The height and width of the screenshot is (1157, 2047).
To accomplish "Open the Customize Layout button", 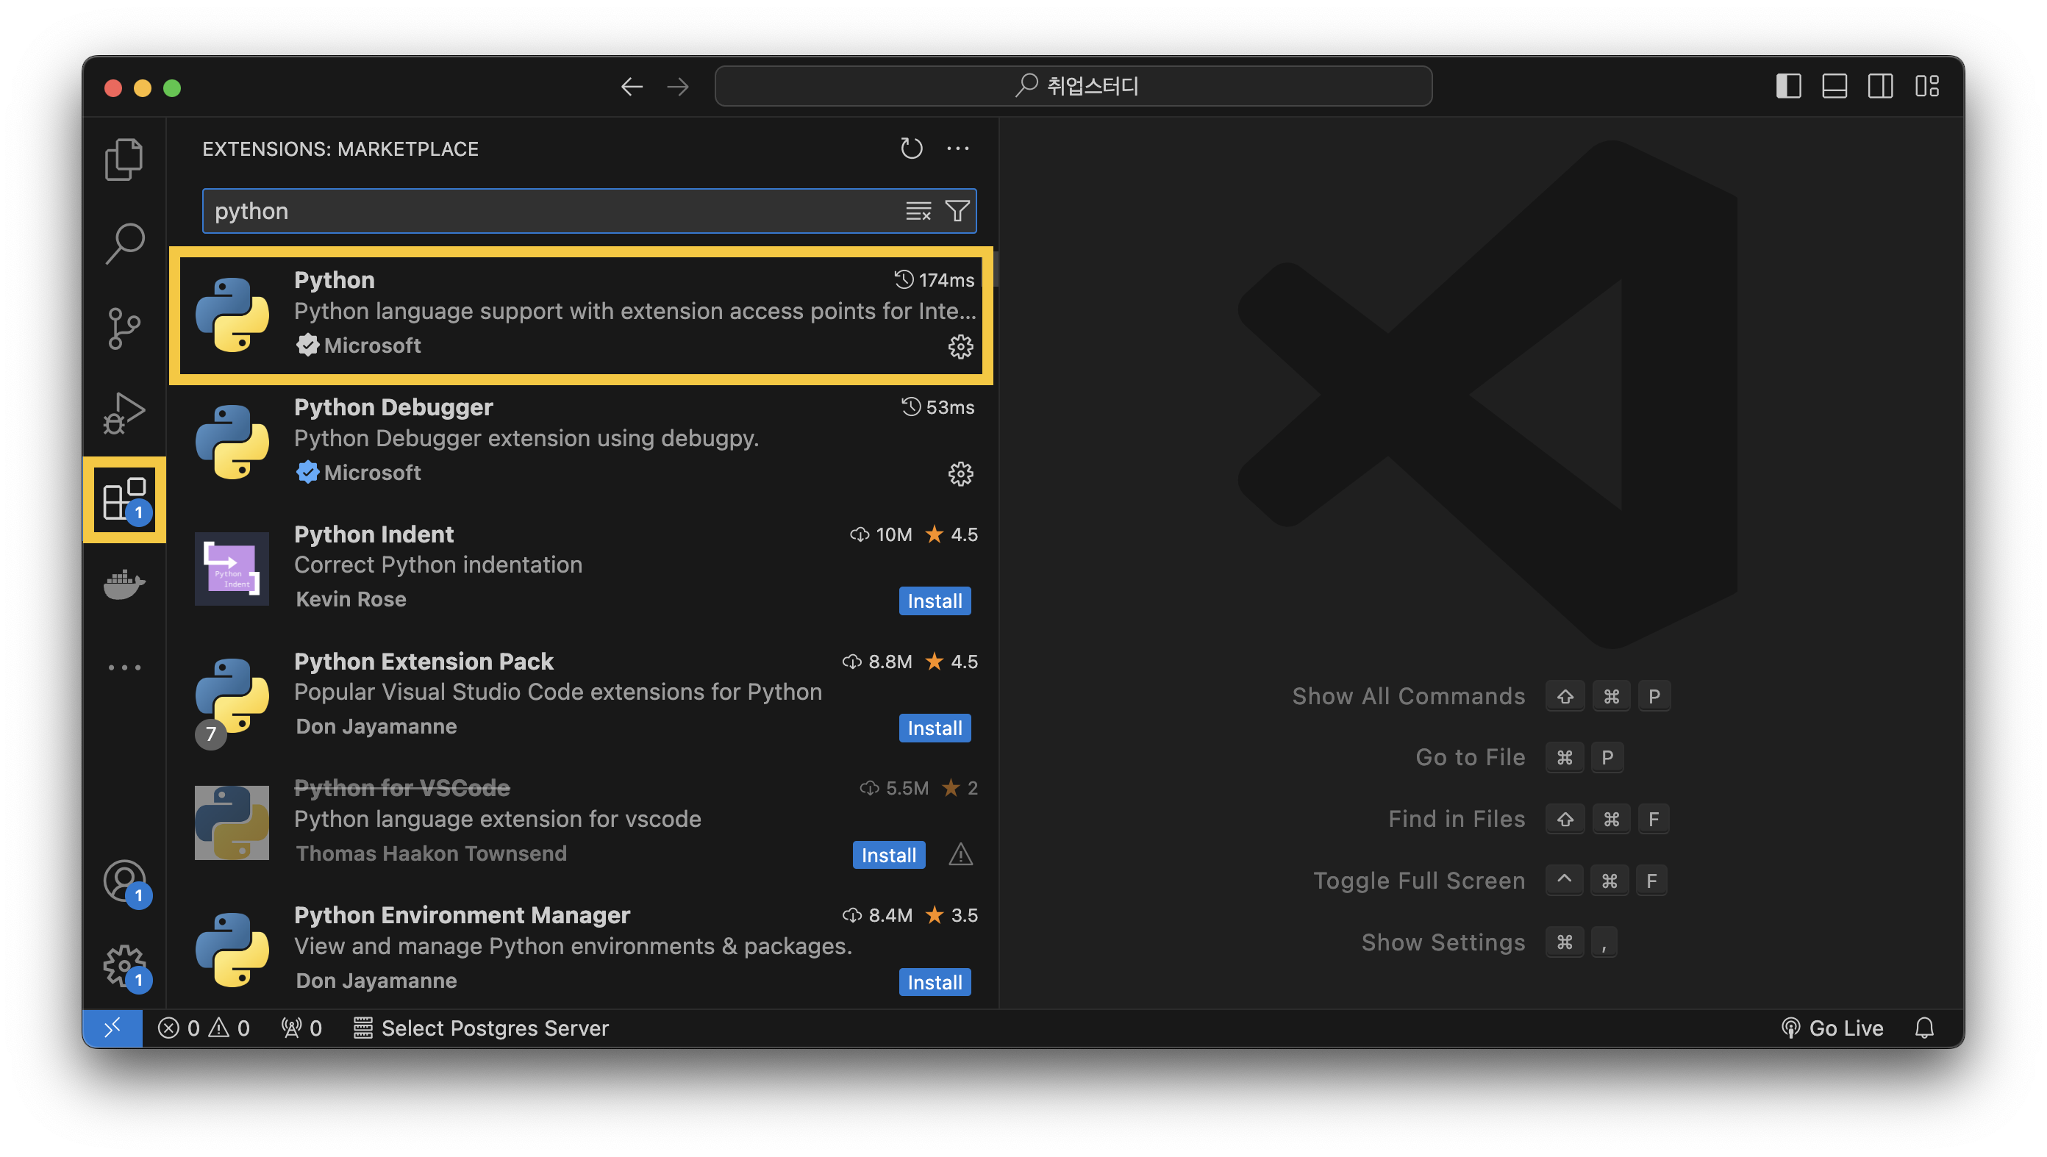I will click(1926, 86).
